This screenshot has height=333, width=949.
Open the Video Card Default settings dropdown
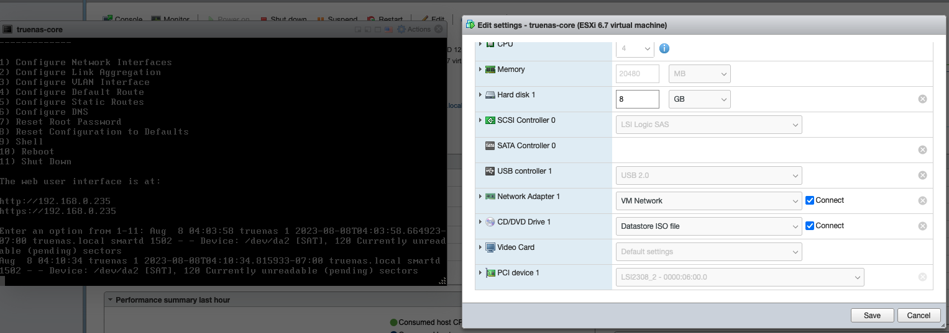click(709, 252)
